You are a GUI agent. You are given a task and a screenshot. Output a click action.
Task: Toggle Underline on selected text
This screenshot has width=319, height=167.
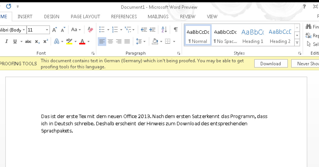pyautogui.click(x=15, y=41)
